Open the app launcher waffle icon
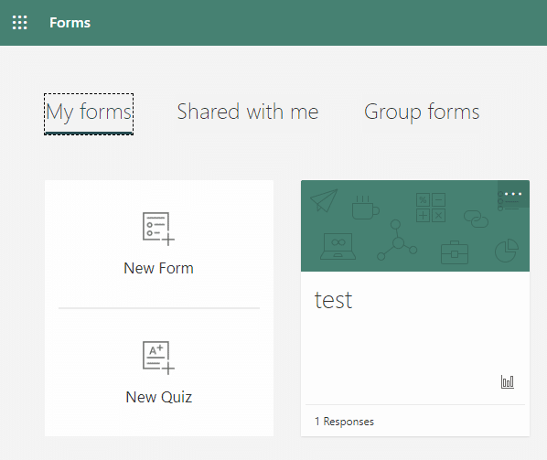Image resolution: width=547 pixels, height=460 pixels. [x=20, y=23]
